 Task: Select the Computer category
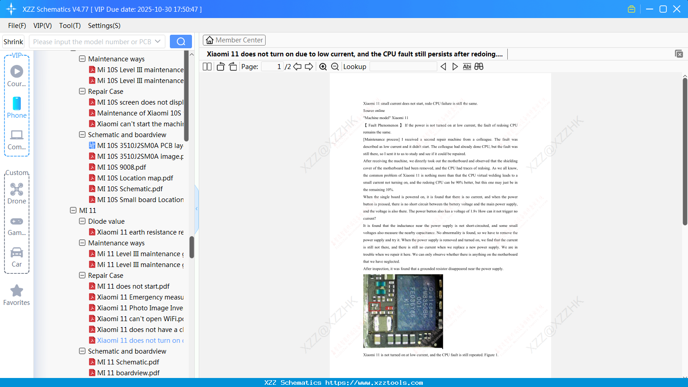tap(17, 140)
